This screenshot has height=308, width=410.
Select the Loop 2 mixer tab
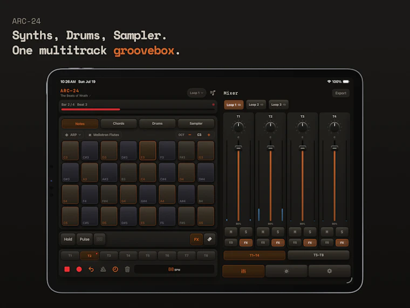point(256,104)
